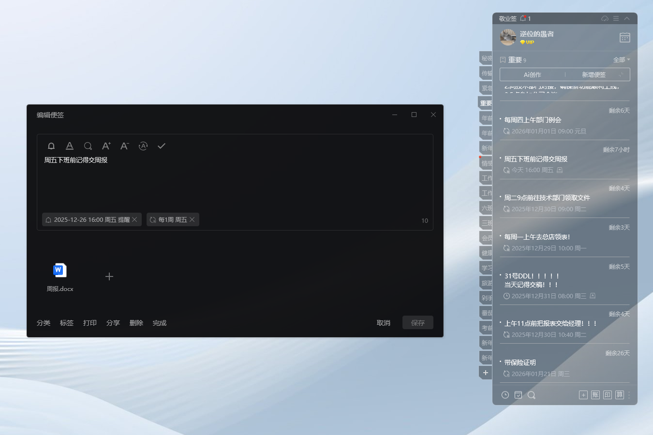Screen dimensions: 653x435
Task: Click the font color A icon
Action: (70, 146)
